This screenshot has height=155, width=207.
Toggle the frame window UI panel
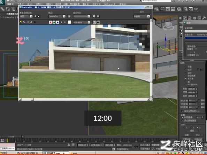coord(98,22)
